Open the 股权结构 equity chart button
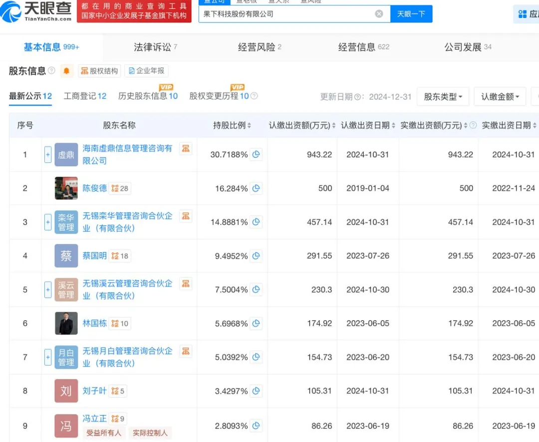 tap(99, 71)
